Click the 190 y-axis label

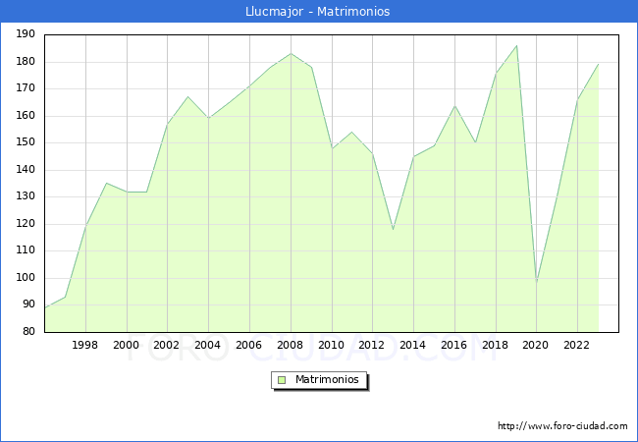26,33
